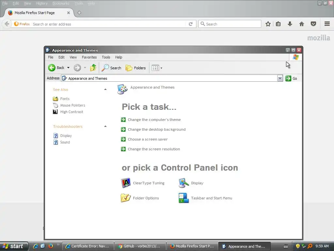
Task: Open a new Firefox tab
Action: point(79,13)
